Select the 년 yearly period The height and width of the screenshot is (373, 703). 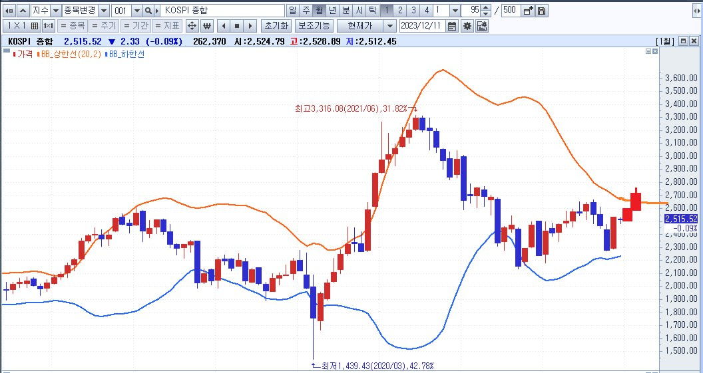pyautogui.click(x=332, y=10)
